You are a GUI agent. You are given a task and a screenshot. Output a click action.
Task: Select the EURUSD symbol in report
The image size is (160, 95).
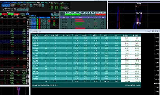[35, 51]
